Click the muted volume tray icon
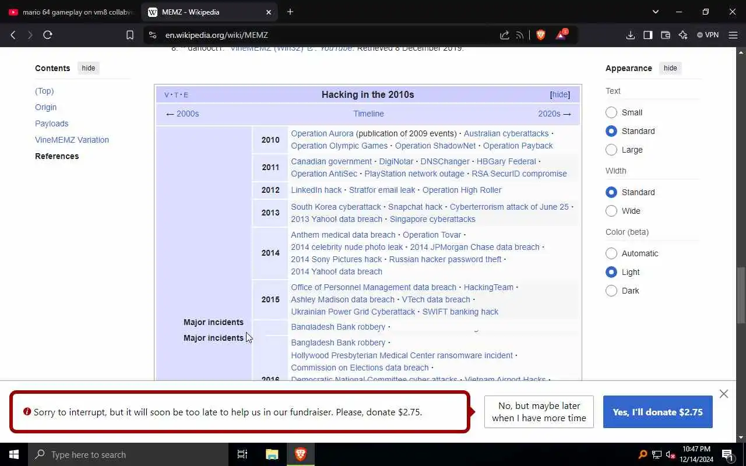Screen dimensions: 746x466 click(670, 454)
